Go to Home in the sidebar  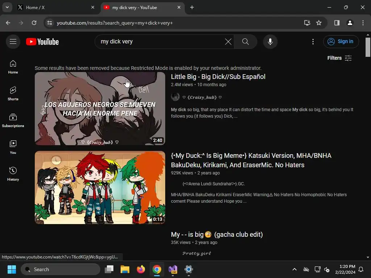13,67
